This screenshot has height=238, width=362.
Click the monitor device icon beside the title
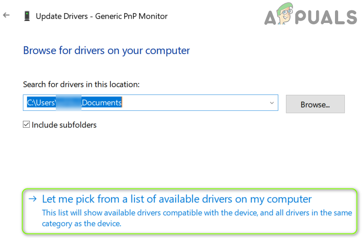click(27, 16)
